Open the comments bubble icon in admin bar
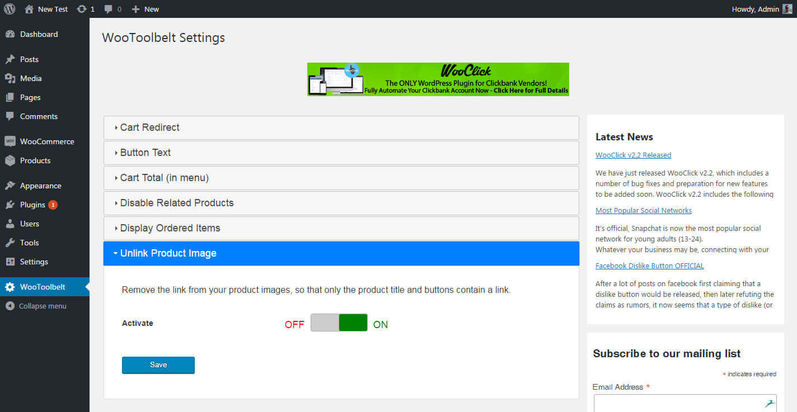Image resolution: width=797 pixels, height=412 pixels. pyautogui.click(x=109, y=9)
